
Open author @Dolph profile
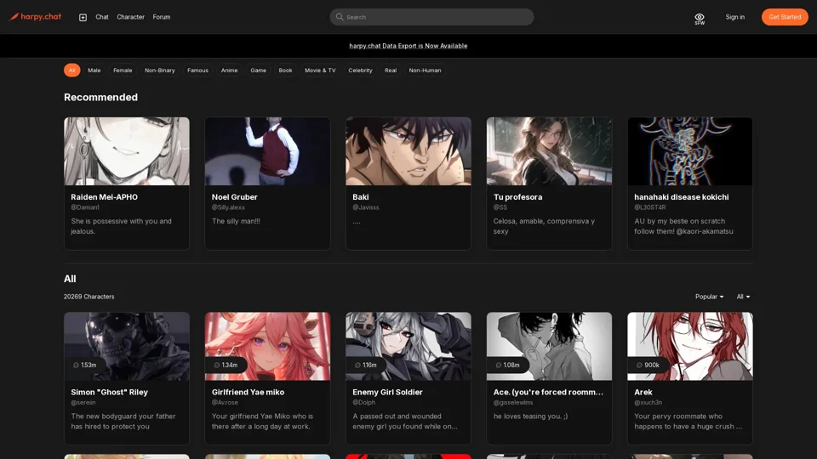363,402
